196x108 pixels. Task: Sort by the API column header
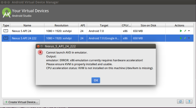(83, 25)
